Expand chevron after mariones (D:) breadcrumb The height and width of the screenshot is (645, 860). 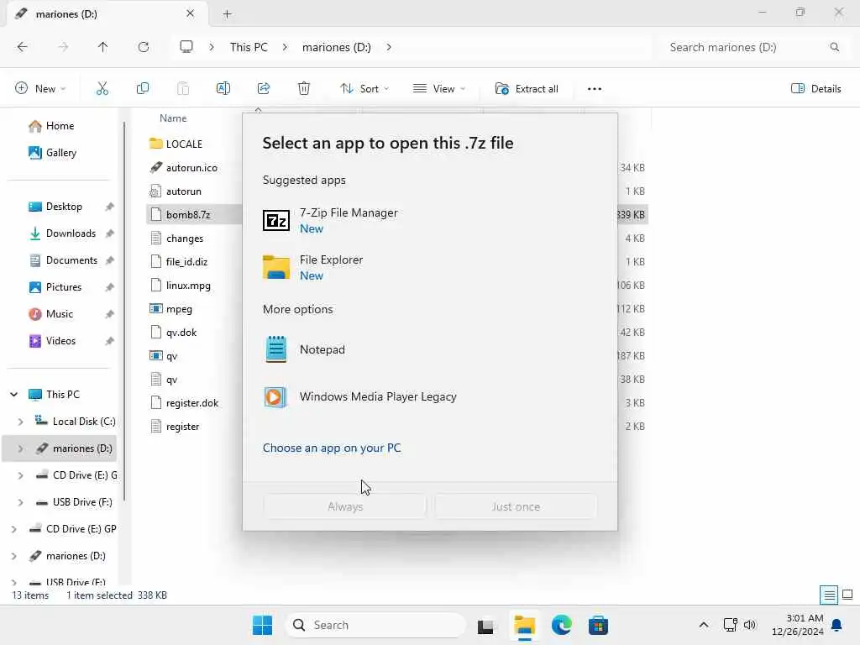coord(389,47)
